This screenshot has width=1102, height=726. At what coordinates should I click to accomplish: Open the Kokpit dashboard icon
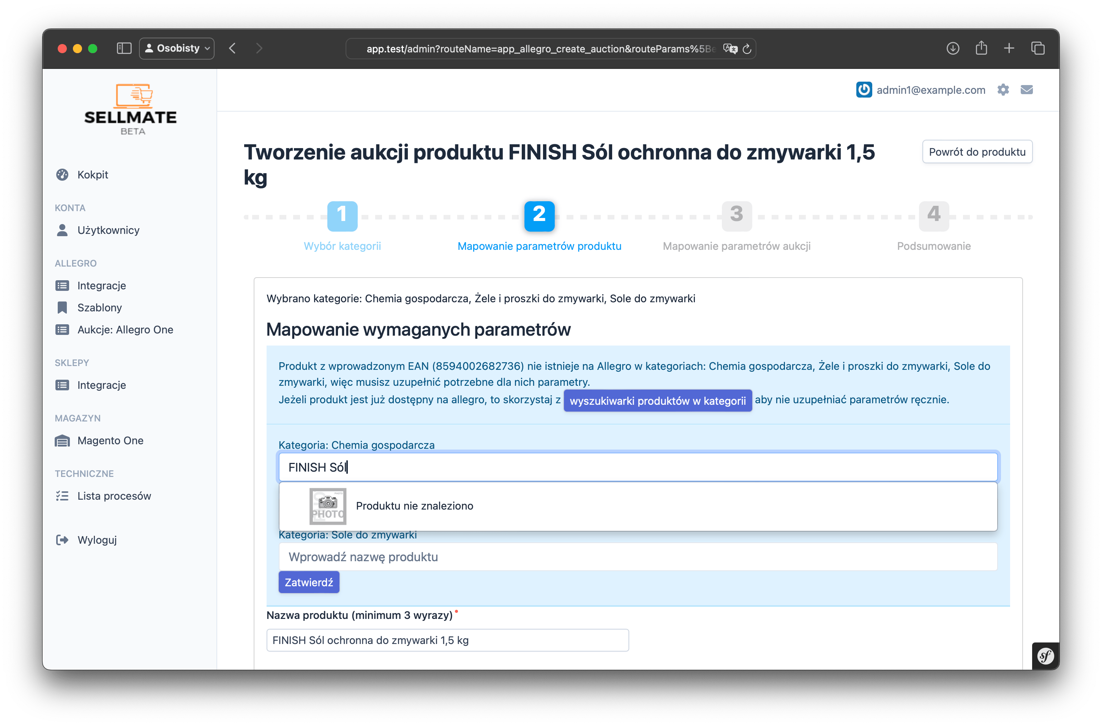tap(62, 175)
